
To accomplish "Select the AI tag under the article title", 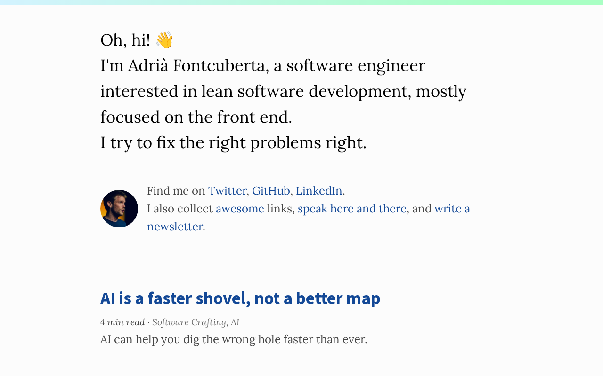I will (x=235, y=322).
